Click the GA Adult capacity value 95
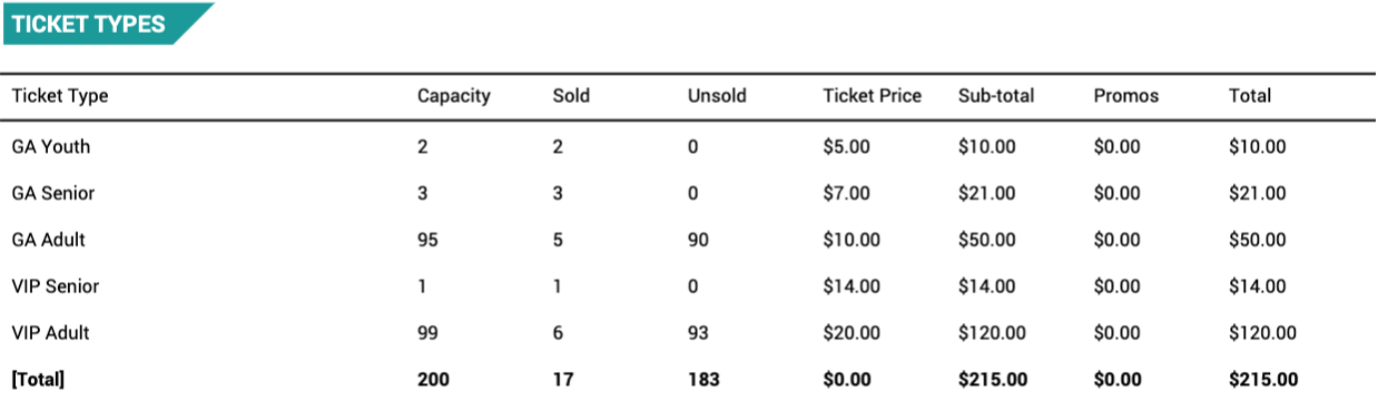Image resolution: width=1384 pixels, height=395 pixels. [427, 240]
